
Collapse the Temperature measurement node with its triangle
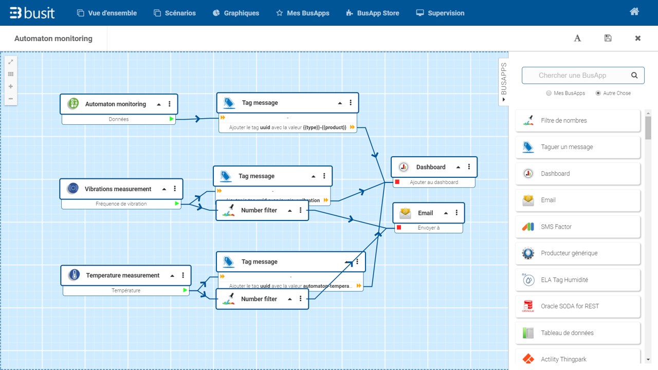(172, 275)
